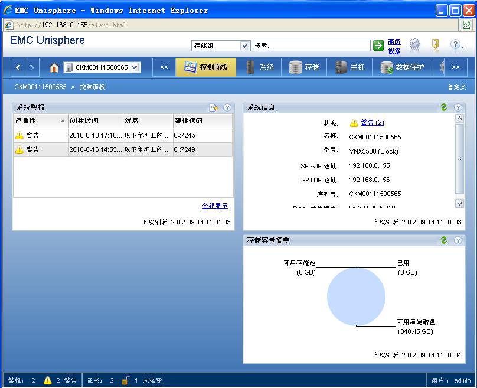
Task: Click the model value VNX5500 (Block)
Action: tap(374, 151)
